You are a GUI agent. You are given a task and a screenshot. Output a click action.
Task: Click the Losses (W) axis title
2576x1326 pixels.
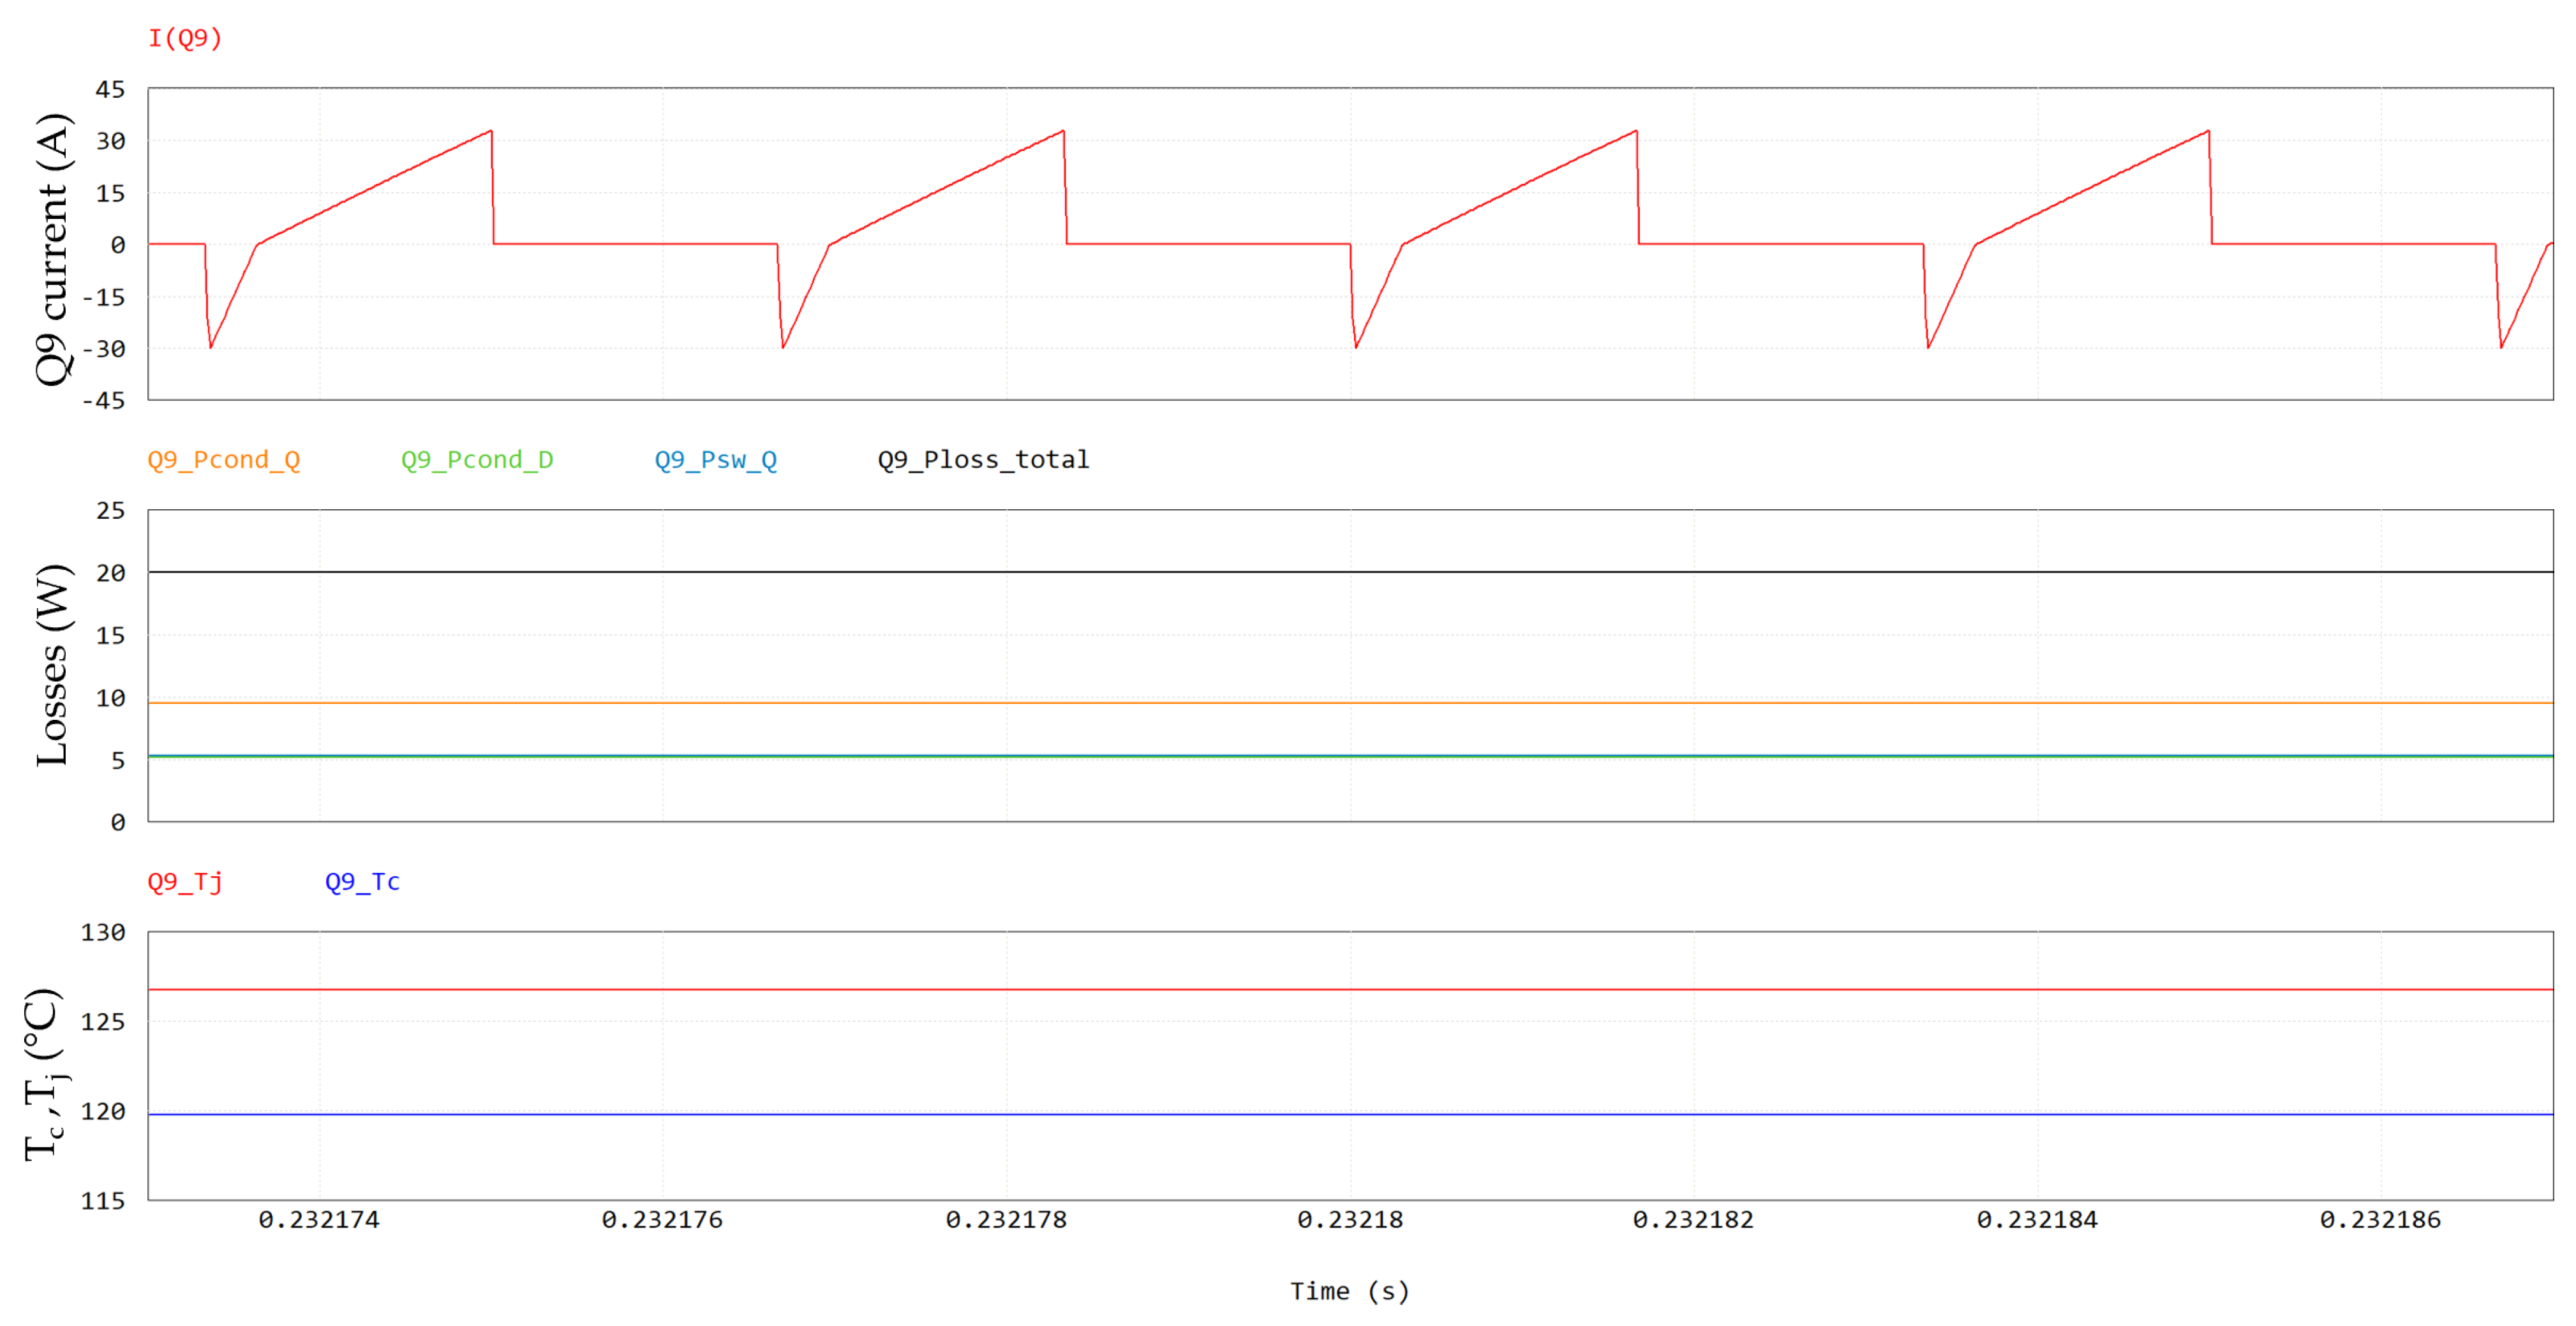point(52,666)
